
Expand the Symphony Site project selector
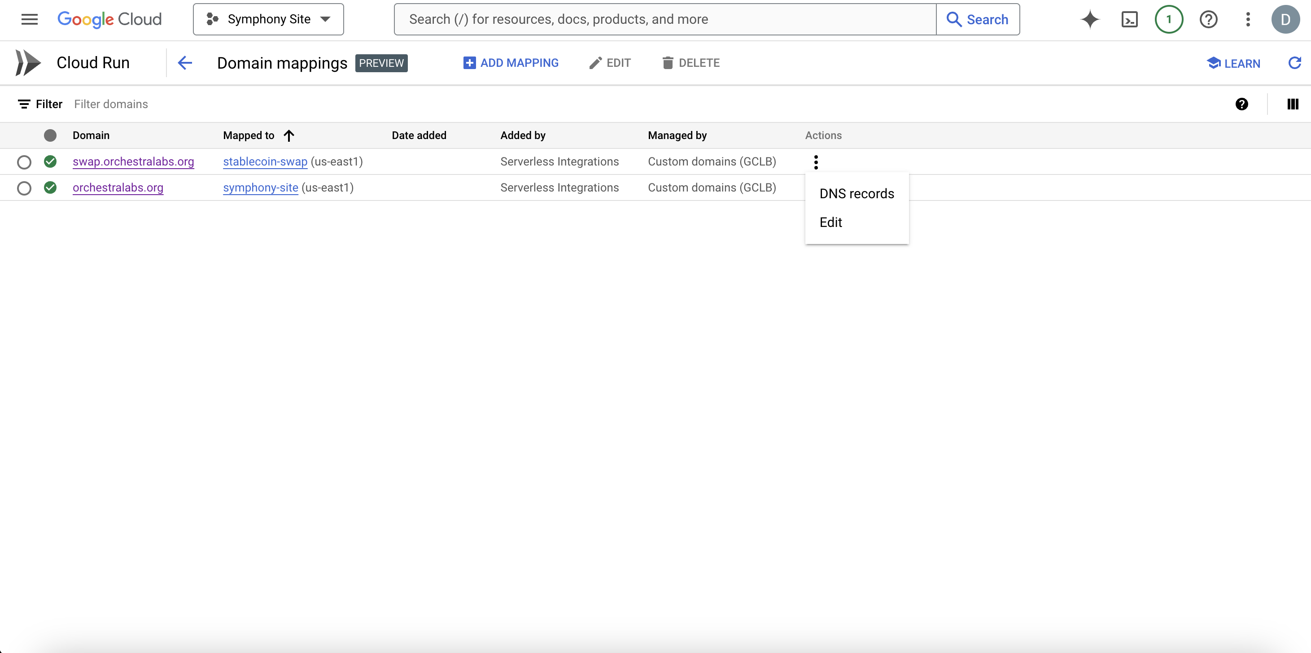(x=268, y=19)
